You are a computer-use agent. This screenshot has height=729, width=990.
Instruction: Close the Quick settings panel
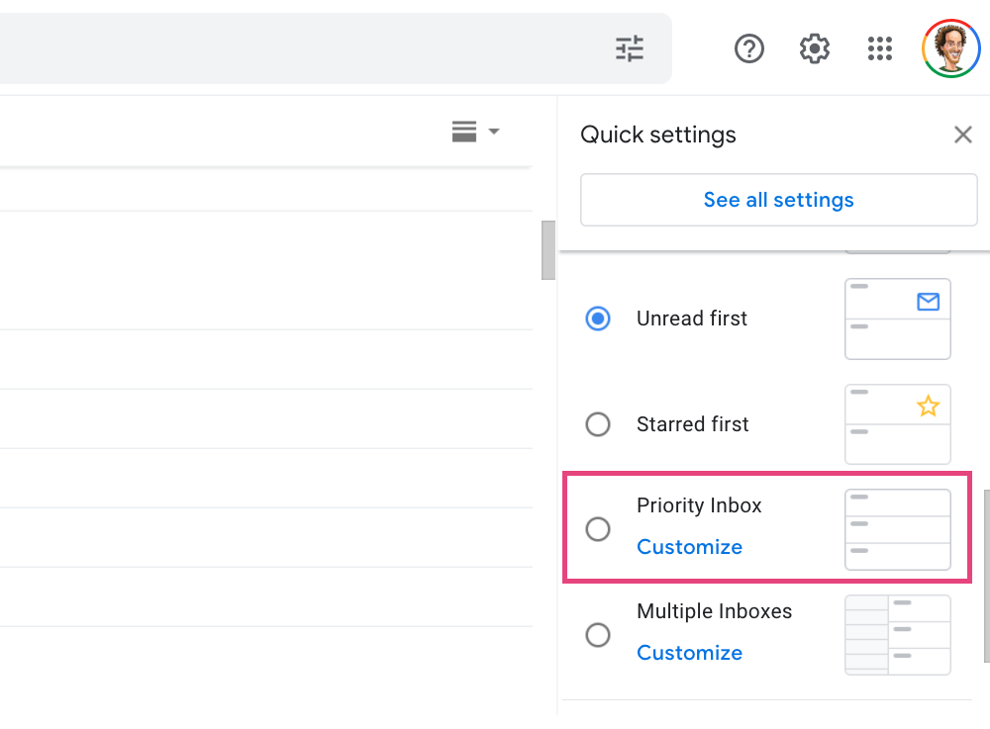point(962,135)
